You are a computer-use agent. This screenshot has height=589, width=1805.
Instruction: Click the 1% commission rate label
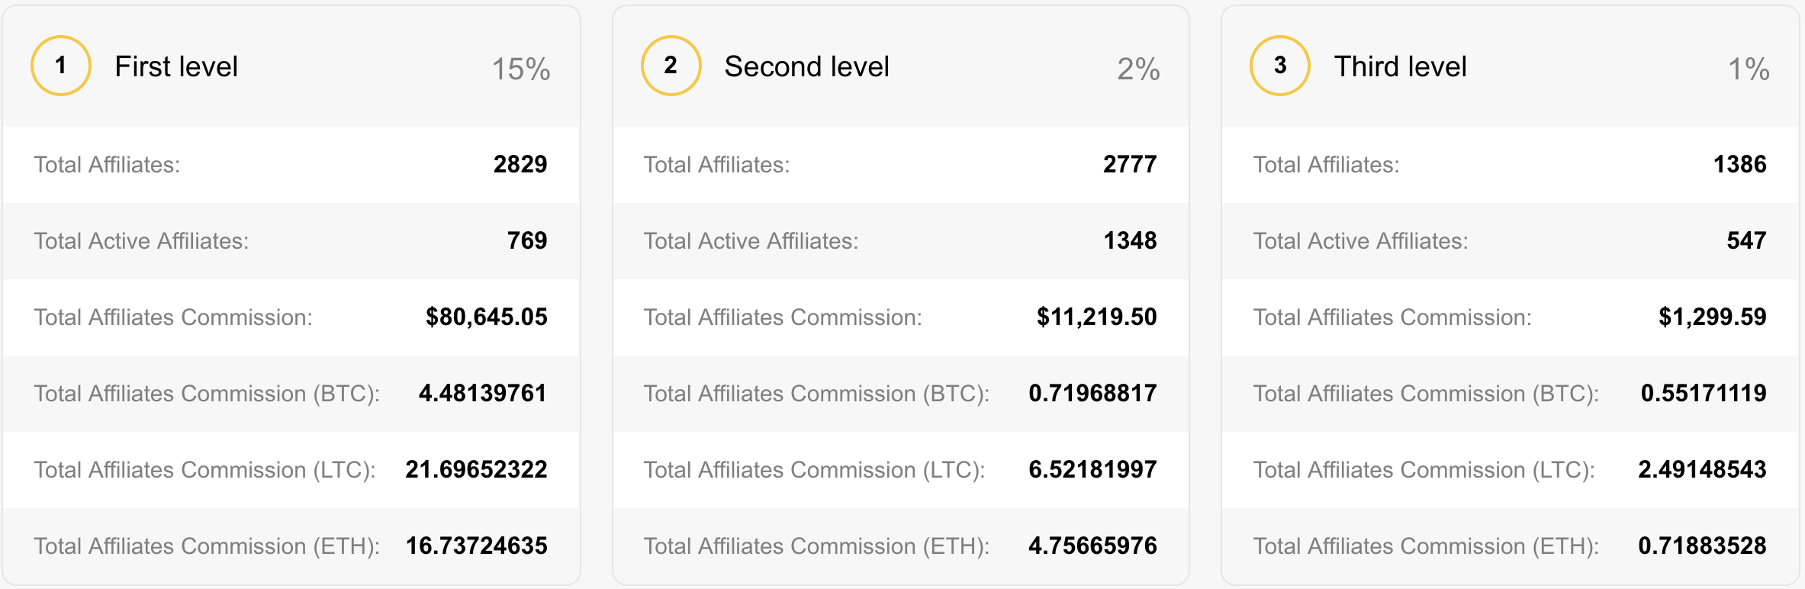[x=1749, y=69]
